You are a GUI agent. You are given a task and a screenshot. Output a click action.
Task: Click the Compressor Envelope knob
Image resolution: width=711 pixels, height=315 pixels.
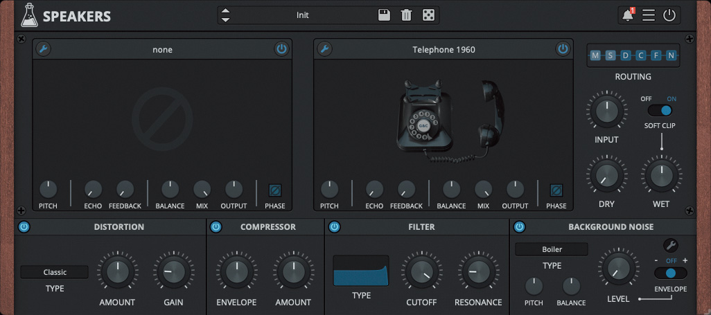(x=236, y=271)
